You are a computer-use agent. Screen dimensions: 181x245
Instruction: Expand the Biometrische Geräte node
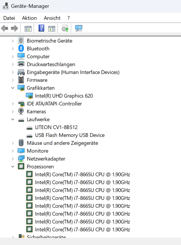(13, 41)
